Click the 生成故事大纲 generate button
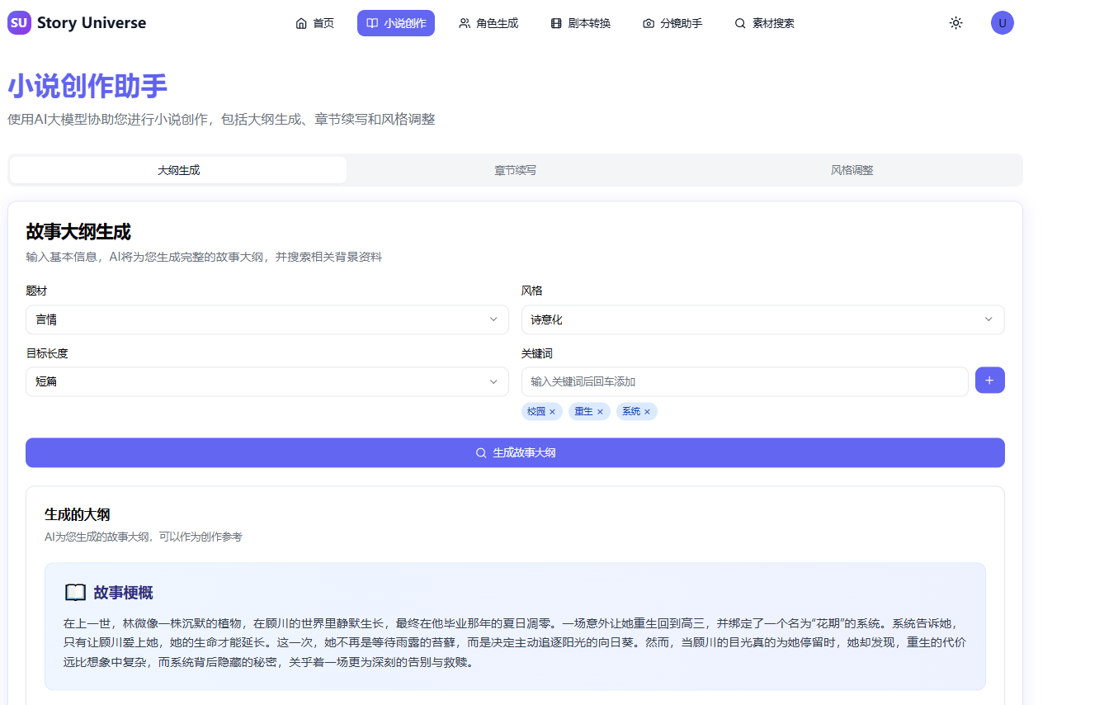The height and width of the screenshot is (705, 1104). (515, 452)
